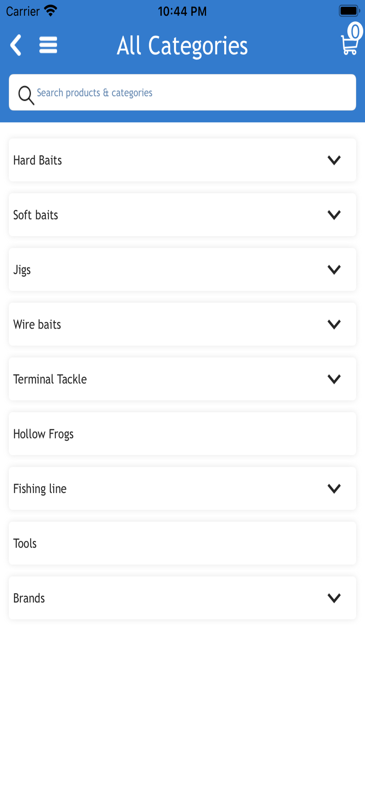Expand the Jigs category arrow
Screen dimensions: 365x790
[334, 270]
